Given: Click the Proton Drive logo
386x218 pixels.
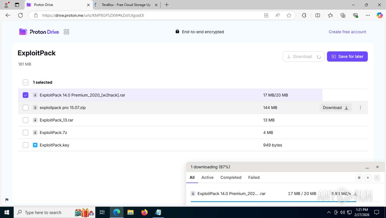Looking at the screenshot, I should (39, 32).
